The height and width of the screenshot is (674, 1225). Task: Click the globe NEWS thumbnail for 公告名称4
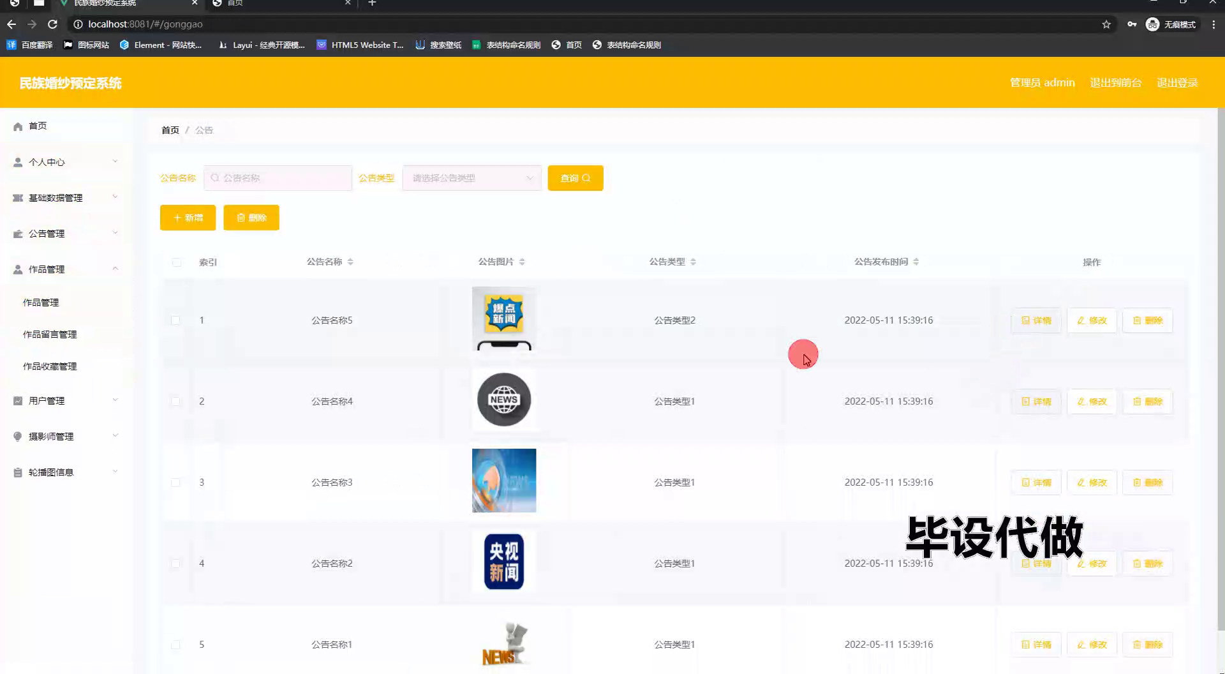click(504, 400)
